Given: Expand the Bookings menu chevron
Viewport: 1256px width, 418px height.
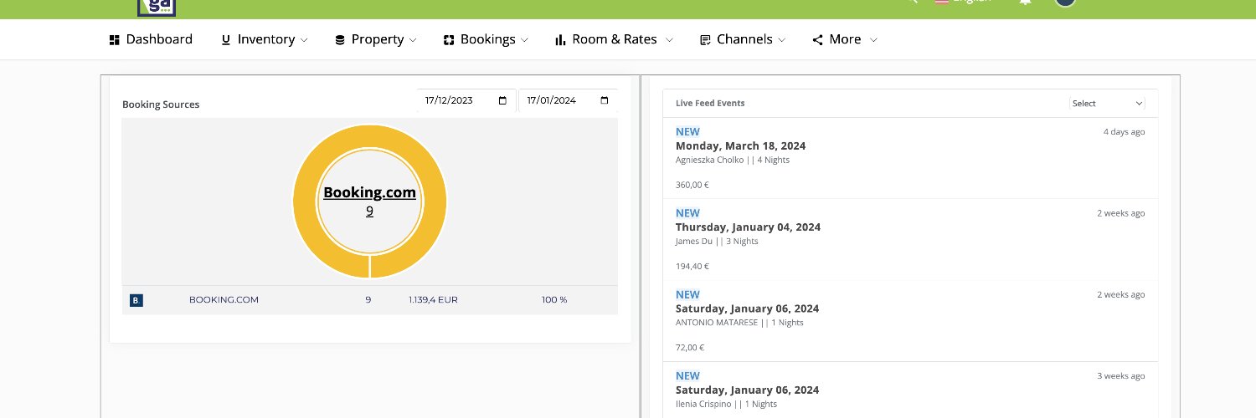Looking at the screenshot, I should 525,40.
